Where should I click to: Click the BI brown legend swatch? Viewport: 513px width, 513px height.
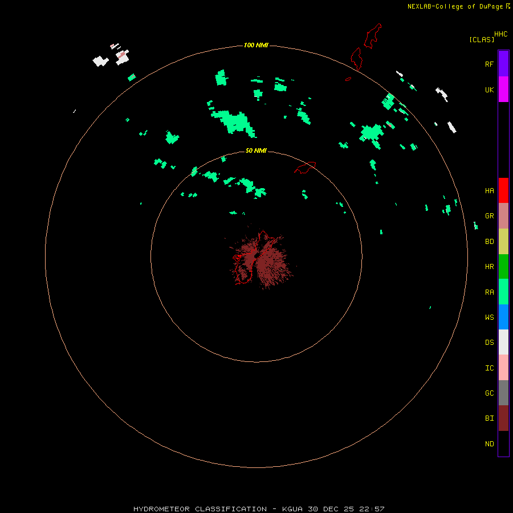click(503, 418)
